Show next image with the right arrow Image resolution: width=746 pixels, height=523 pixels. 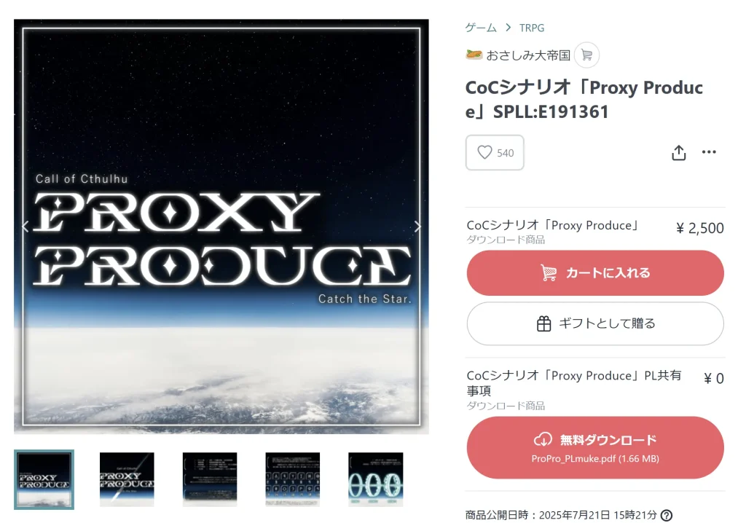click(x=417, y=227)
